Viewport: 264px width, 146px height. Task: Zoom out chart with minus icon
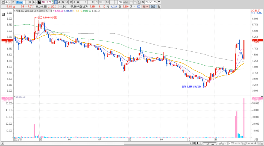249,143
